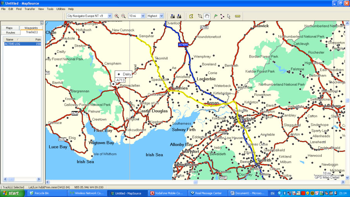Select the ACTIVE LOG track row
Screen dimensions: 350x197
(22, 44)
